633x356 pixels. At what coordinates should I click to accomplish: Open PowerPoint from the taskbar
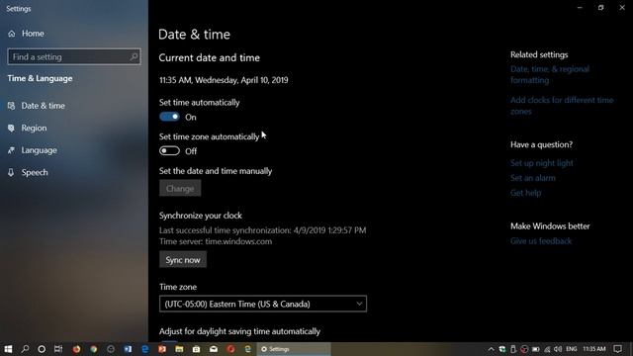coord(162,349)
